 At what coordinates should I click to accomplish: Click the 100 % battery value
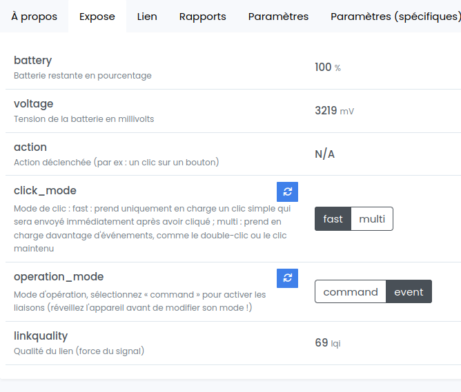[327, 68]
